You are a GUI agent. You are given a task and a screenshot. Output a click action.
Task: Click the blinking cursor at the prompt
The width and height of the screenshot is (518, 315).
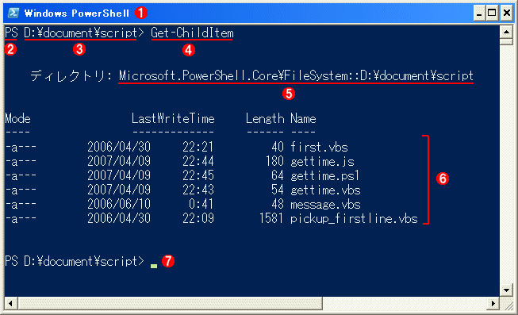click(154, 266)
